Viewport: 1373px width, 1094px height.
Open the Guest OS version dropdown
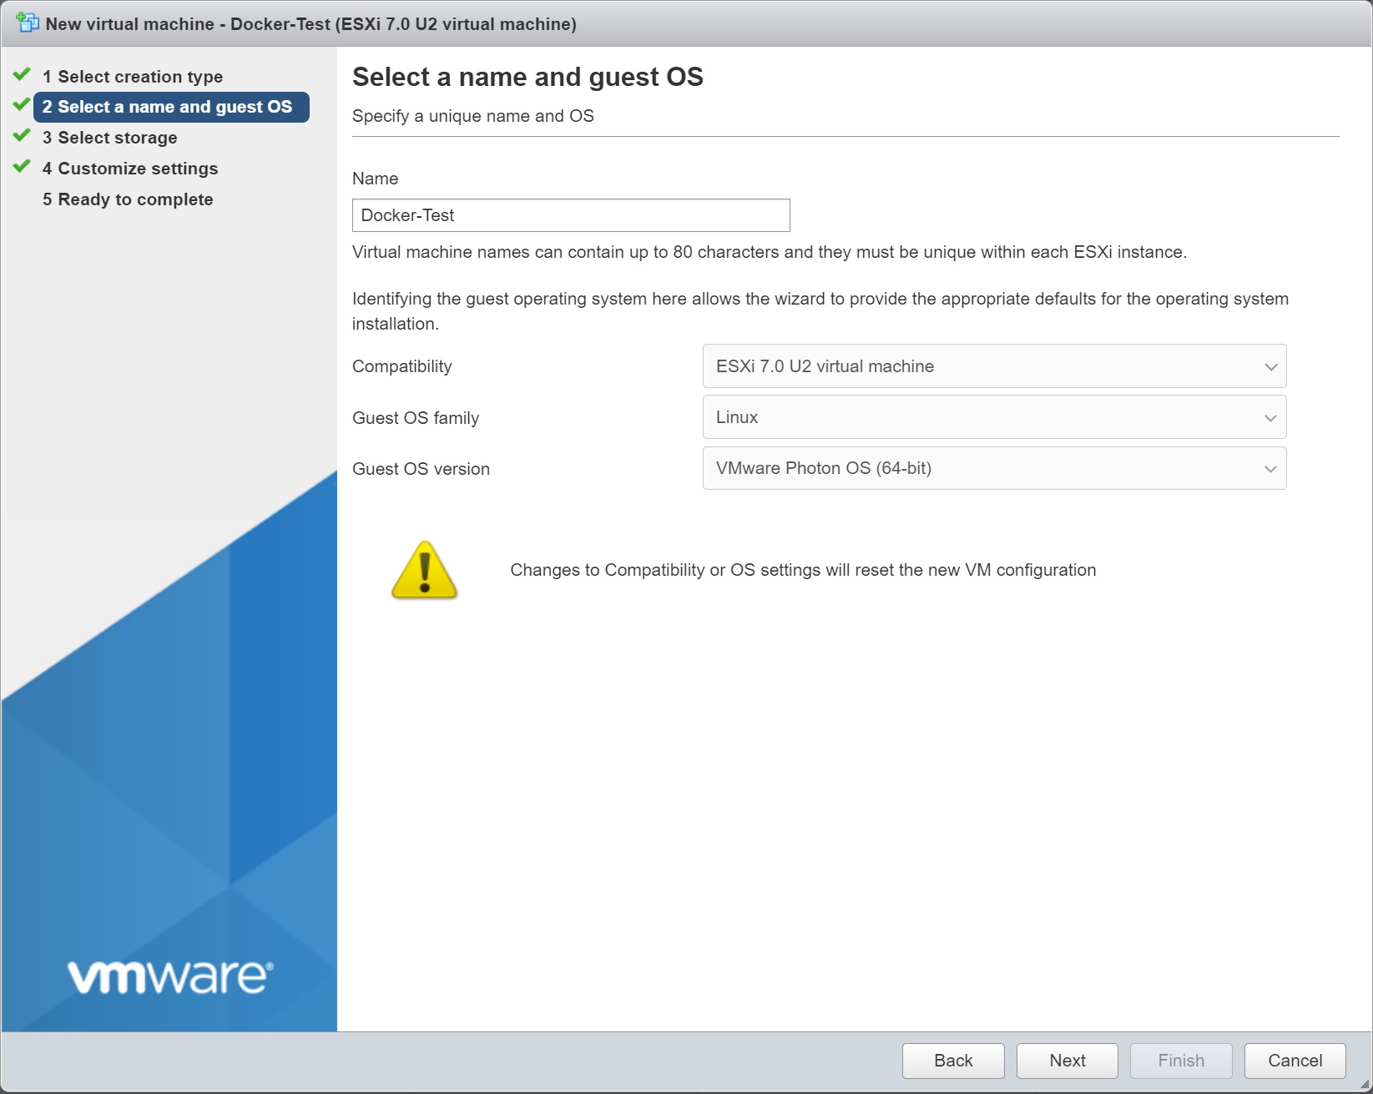[994, 468]
